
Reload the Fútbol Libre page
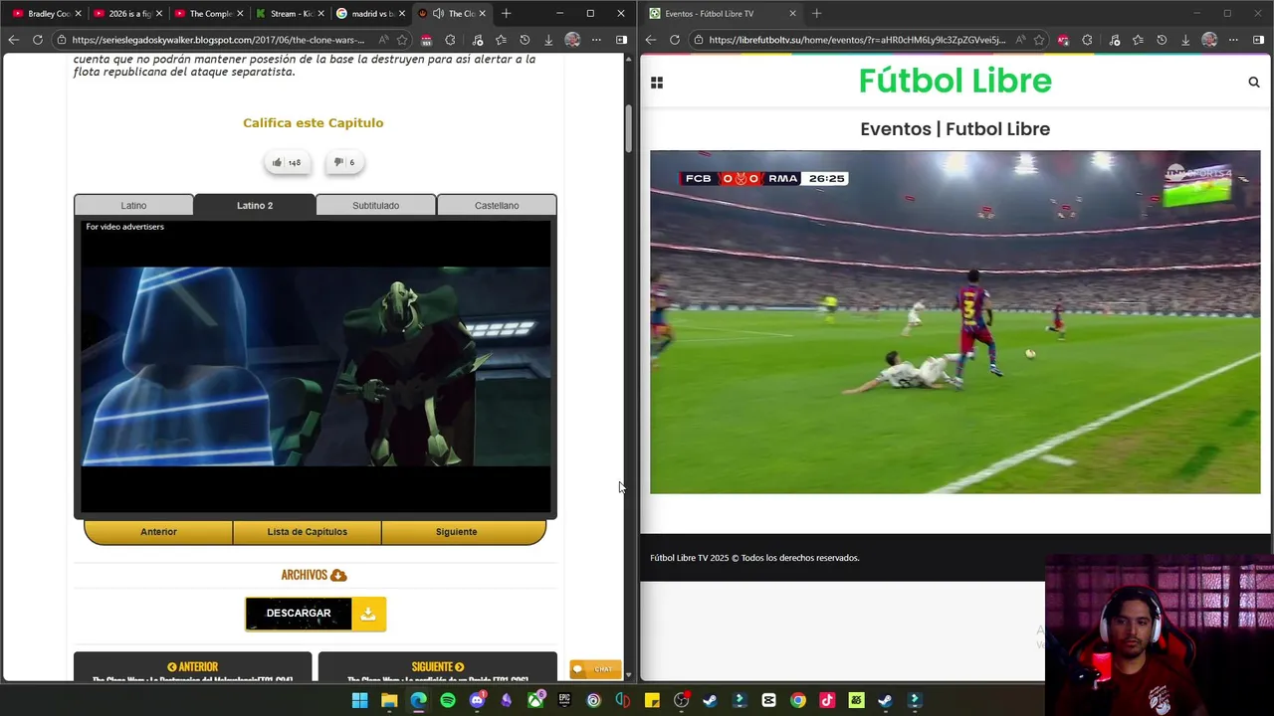click(x=675, y=40)
